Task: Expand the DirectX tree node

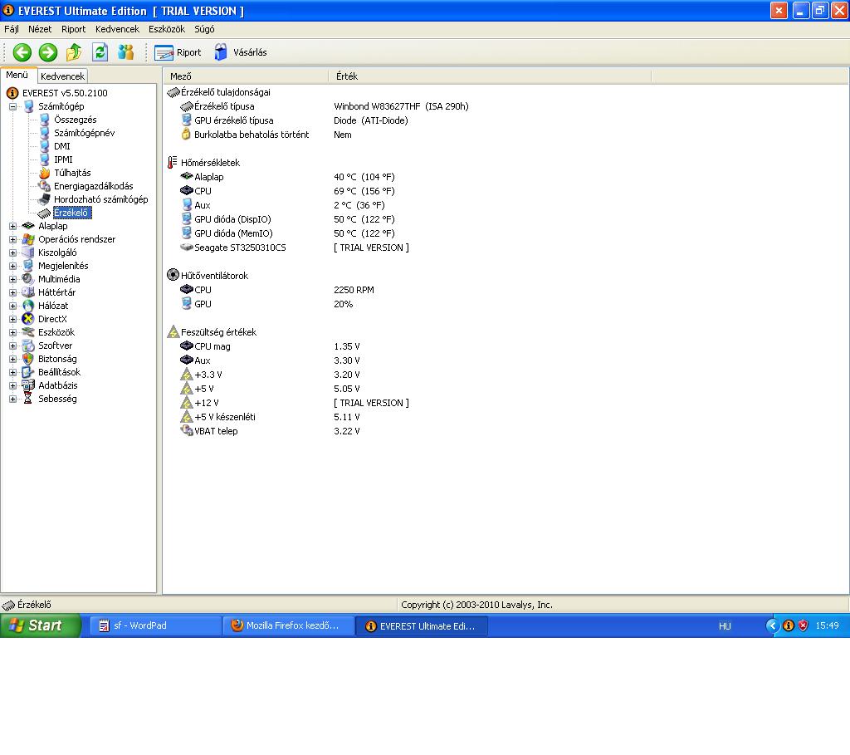Action: point(13,320)
